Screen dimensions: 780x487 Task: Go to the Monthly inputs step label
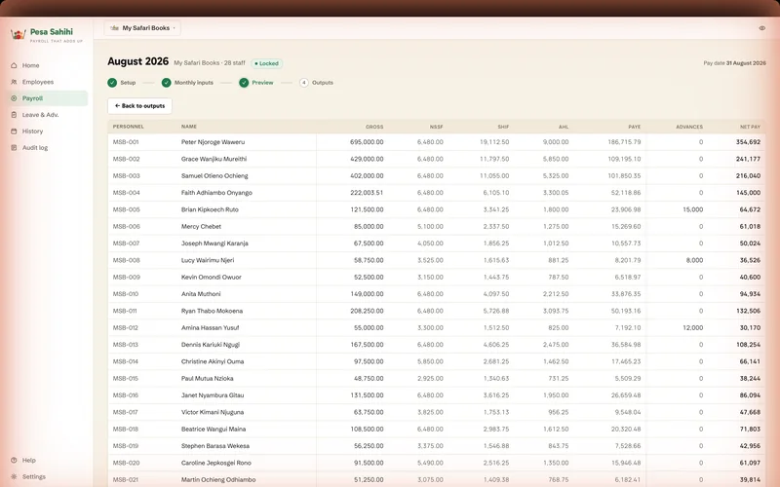(x=193, y=83)
